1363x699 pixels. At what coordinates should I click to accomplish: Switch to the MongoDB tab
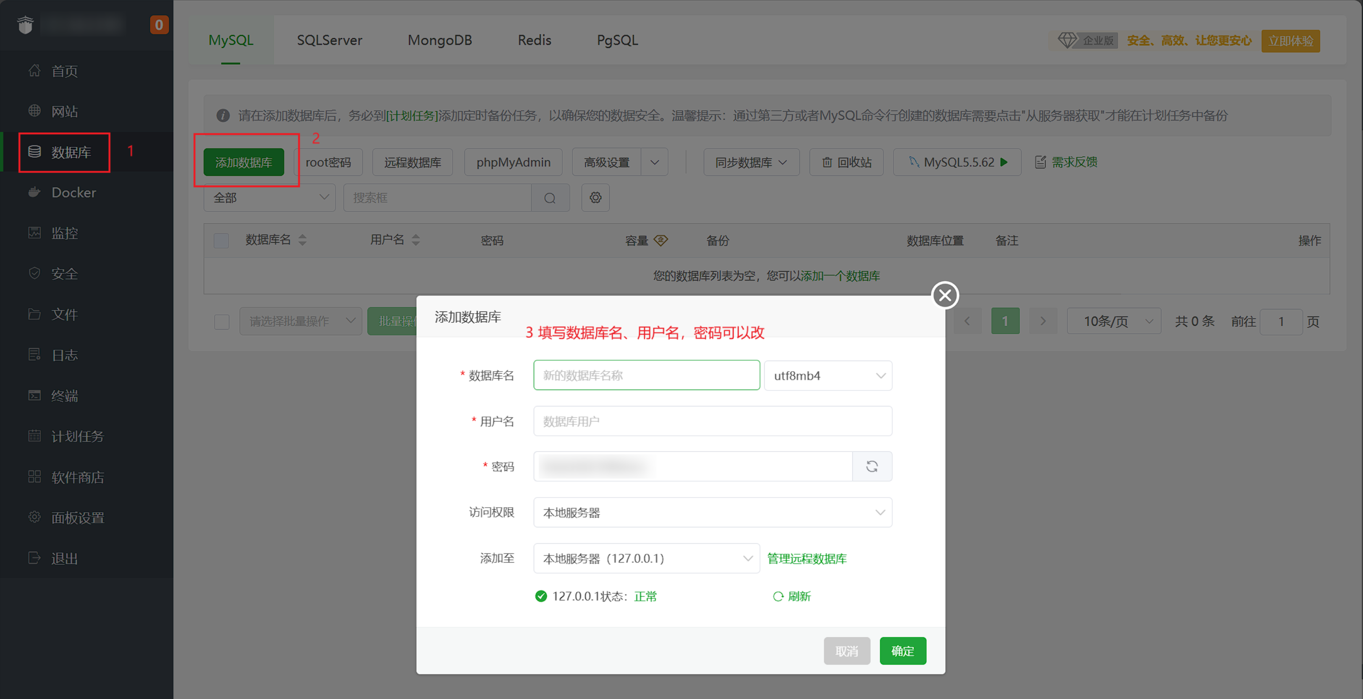click(440, 40)
